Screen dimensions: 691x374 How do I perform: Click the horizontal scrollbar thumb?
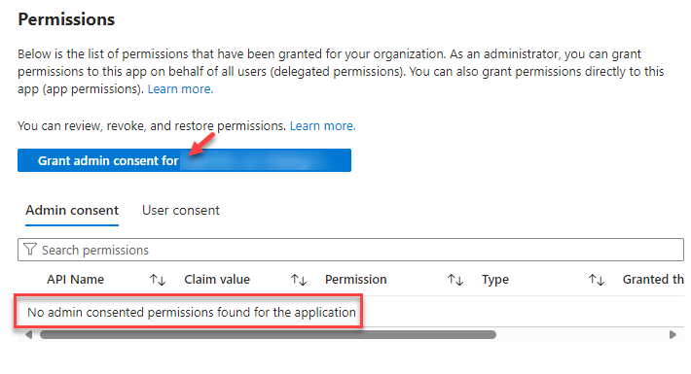[268, 335]
